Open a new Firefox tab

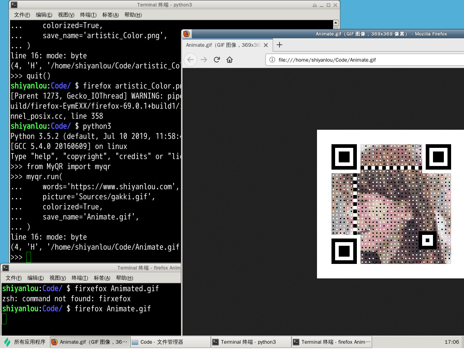280,45
